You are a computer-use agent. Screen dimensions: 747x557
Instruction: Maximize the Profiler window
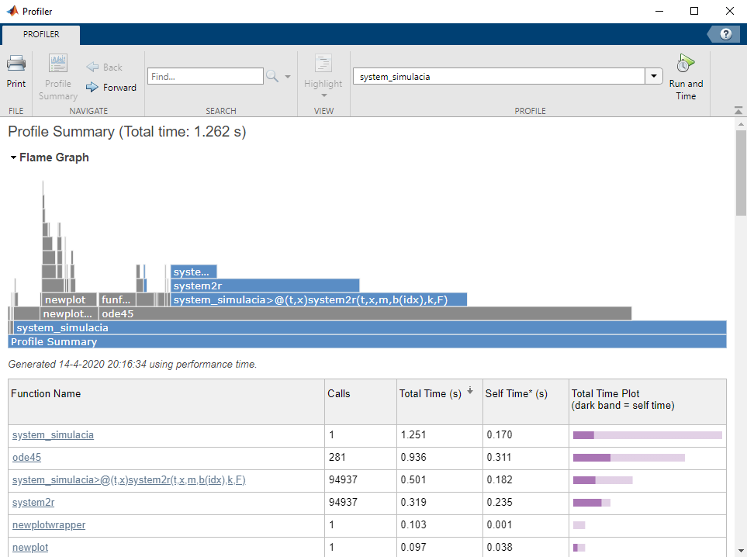[694, 11]
